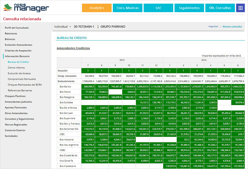Click the HSBC row label
248x169 pixels.
click(62, 150)
